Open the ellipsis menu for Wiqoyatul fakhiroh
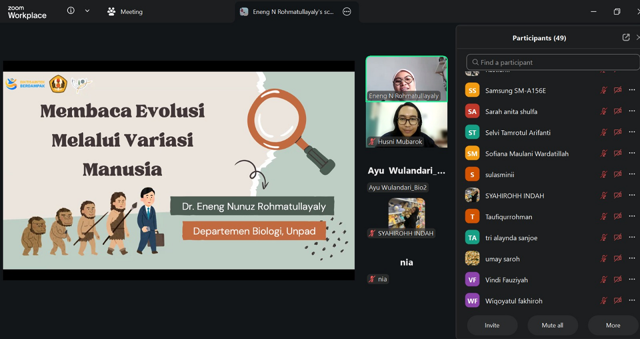Viewport: 640px width, 339px height. 632,301
